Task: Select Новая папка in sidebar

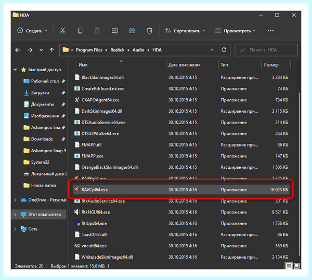Action: (x=44, y=185)
